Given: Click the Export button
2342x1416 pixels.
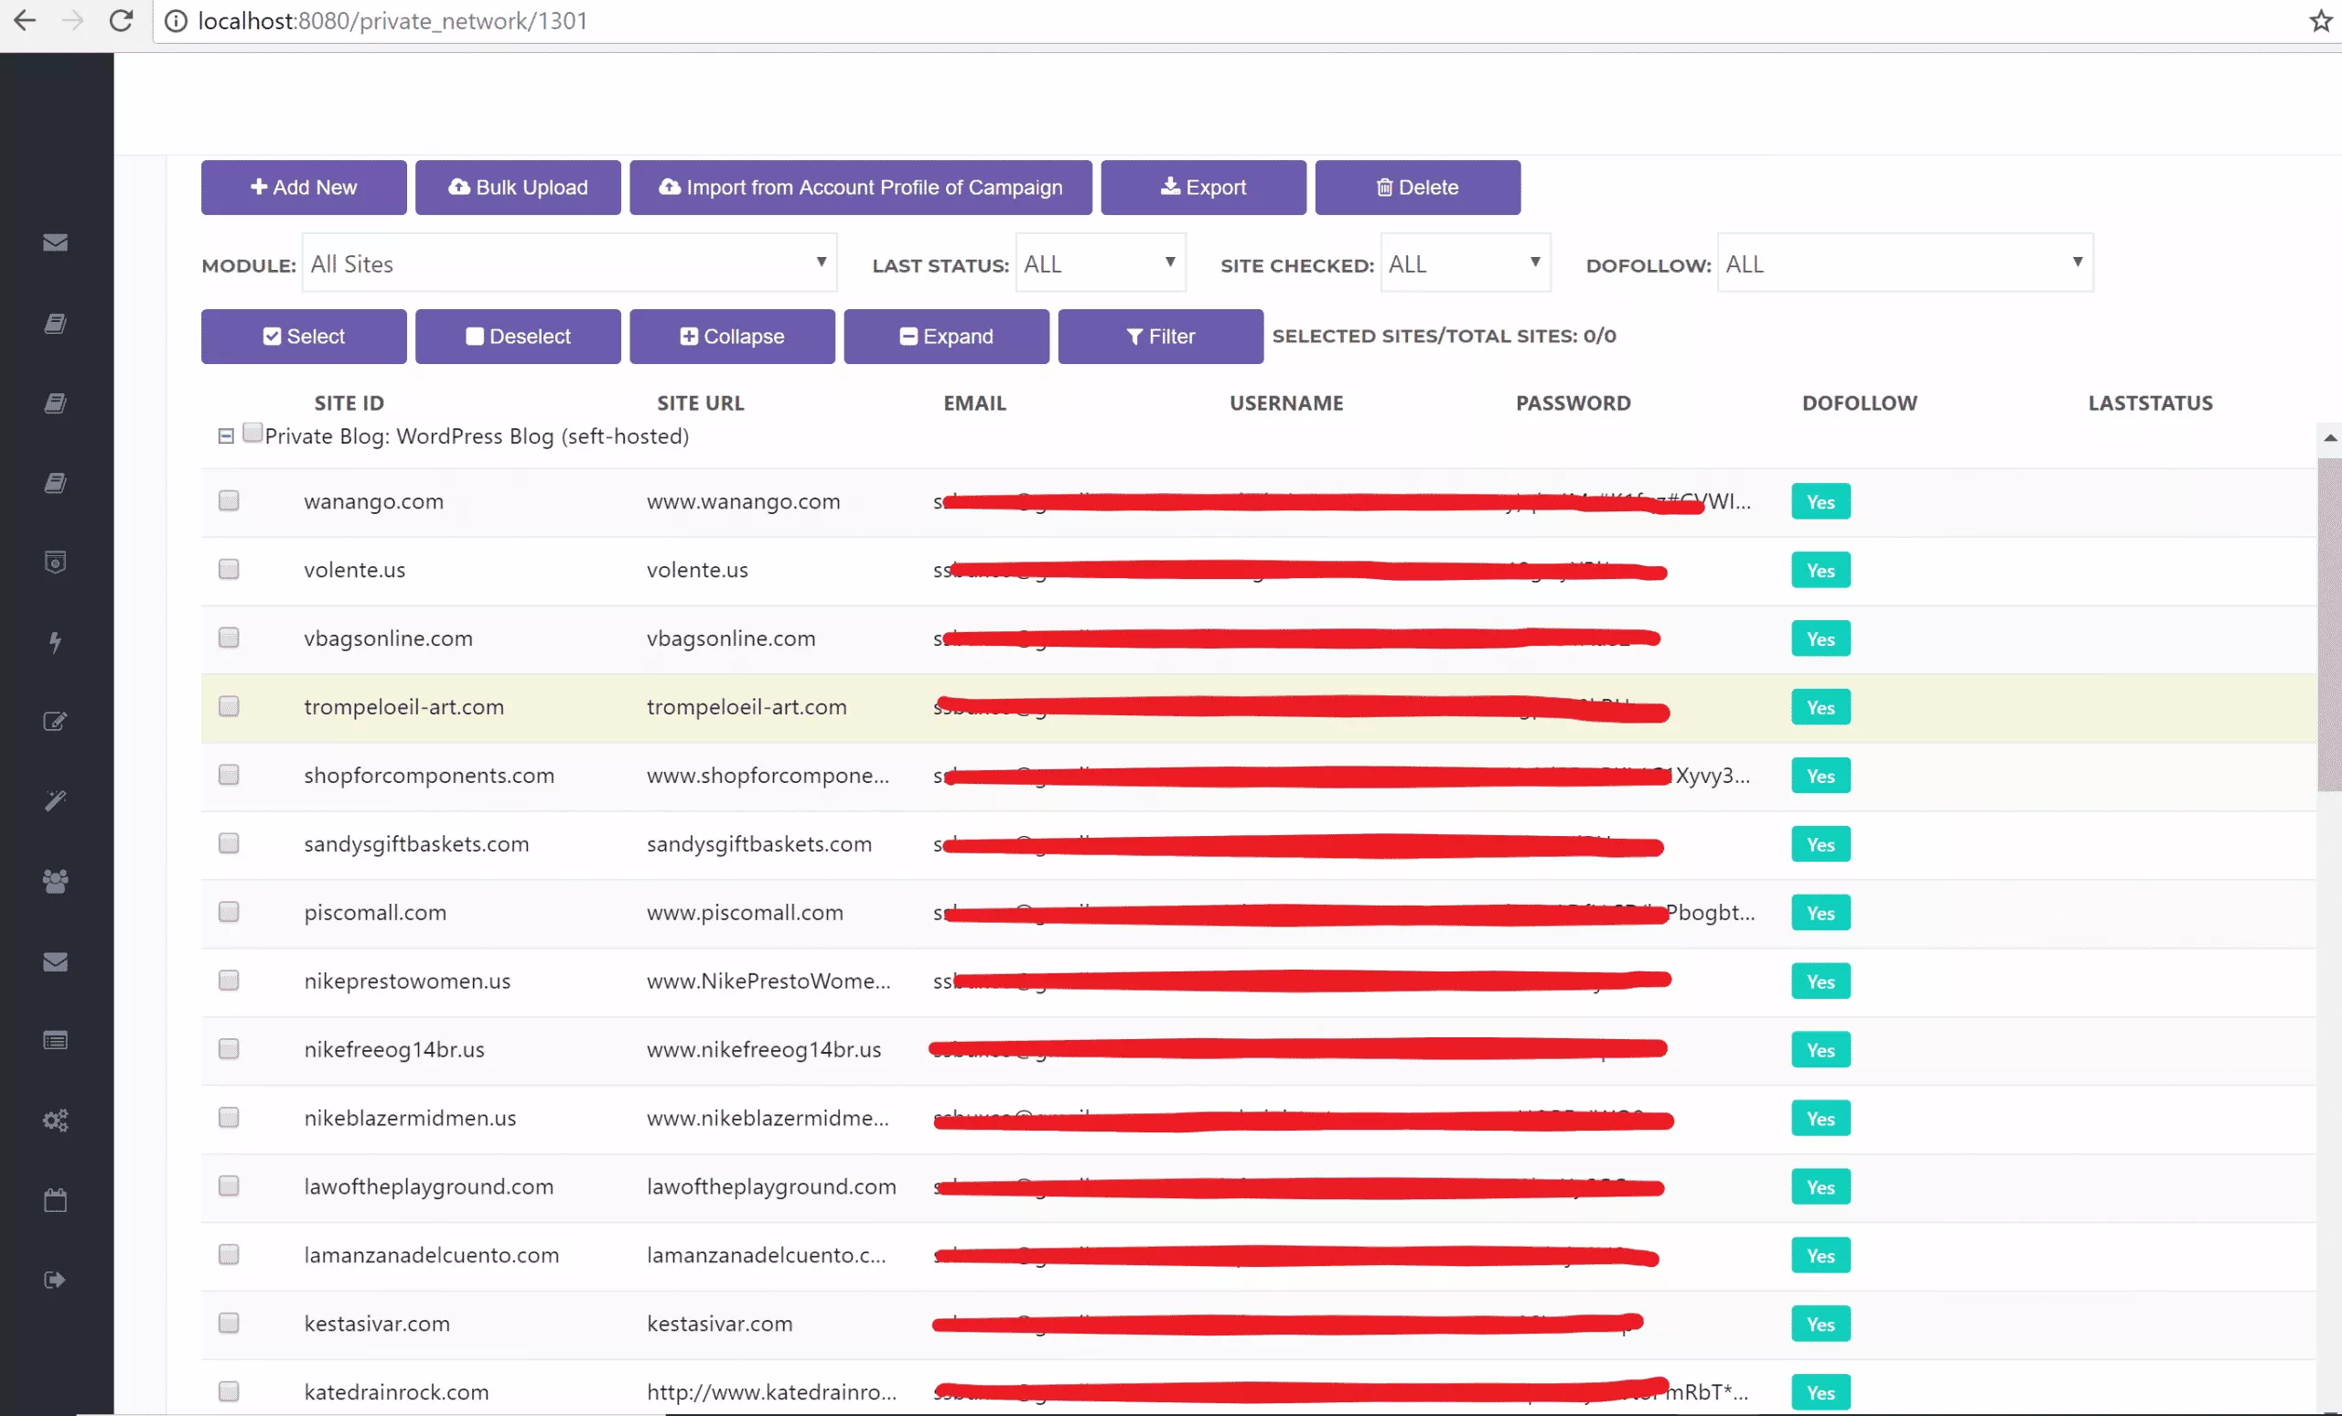Looking at the screenshot, I should tap(1203, 188).
